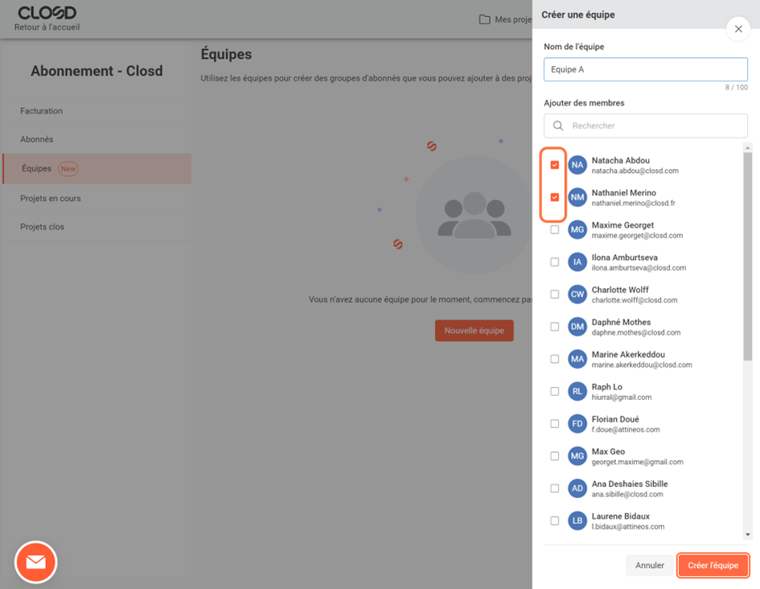The width and height of the screenshot is (760, 589).
Task: Click the Nom de l'équipe text field
Action: coord(645,69)
